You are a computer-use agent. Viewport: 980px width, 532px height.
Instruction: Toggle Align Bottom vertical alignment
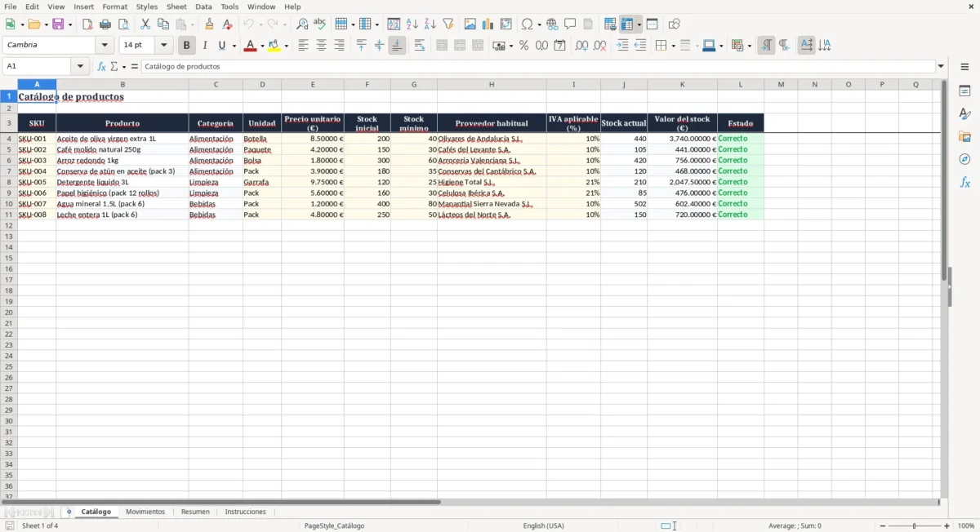coord(397,46)
